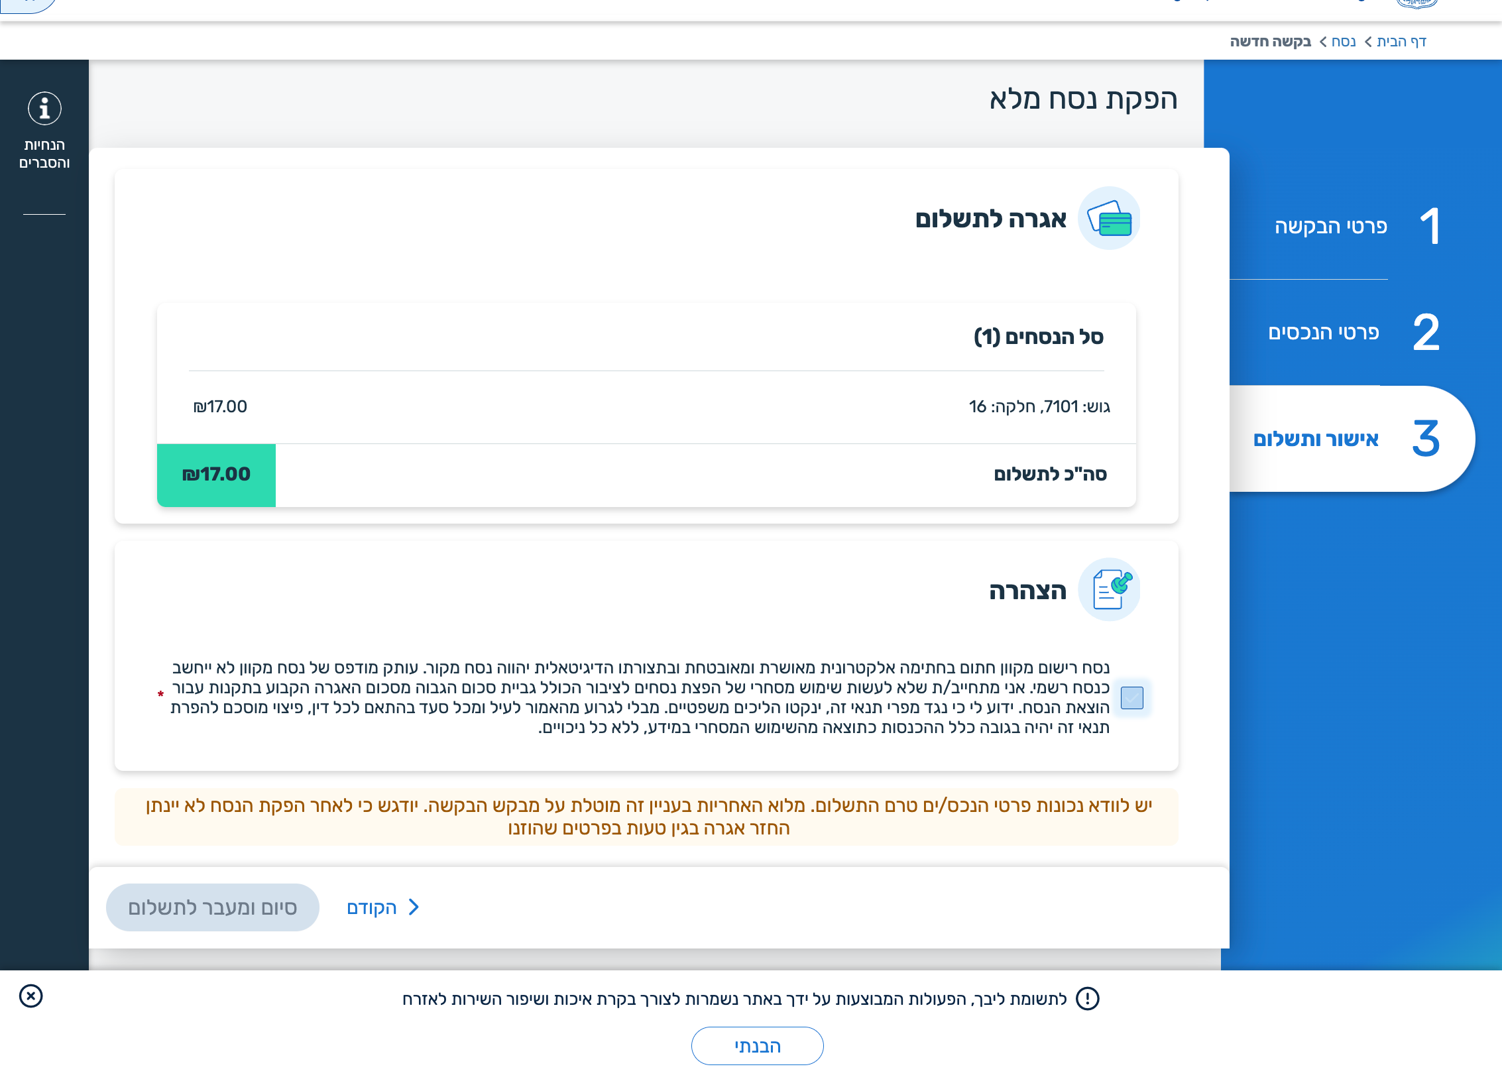This screenshot has height=1091, width=1502.
Task: Open the נסח breadcrumb link
Action: 1344,41
